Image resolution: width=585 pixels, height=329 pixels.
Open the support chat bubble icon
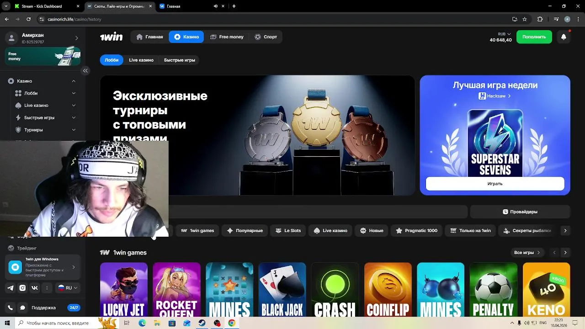click(22, 308)
